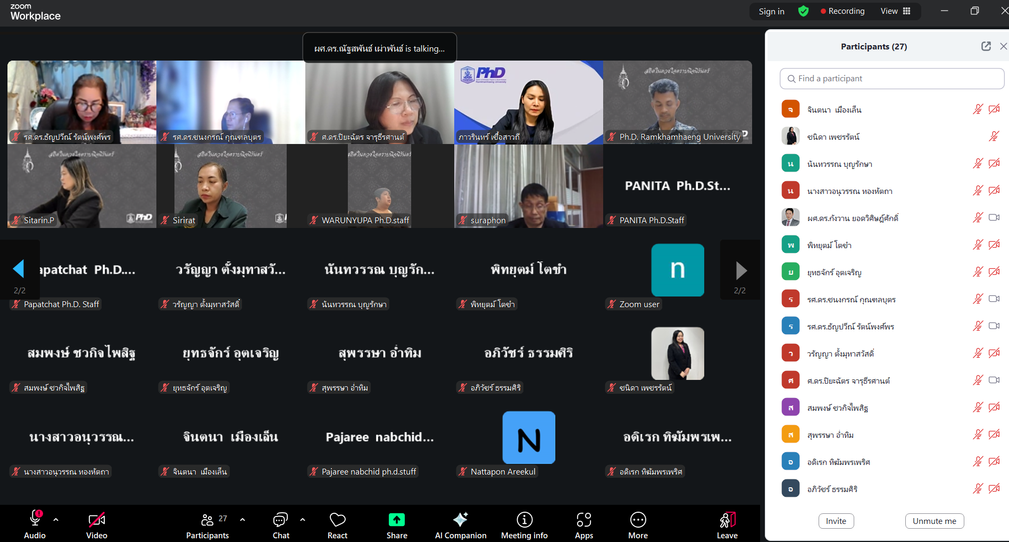1009x542 pixels.
Task: Open the View layout menu
Action: click(x=896, y=11)
